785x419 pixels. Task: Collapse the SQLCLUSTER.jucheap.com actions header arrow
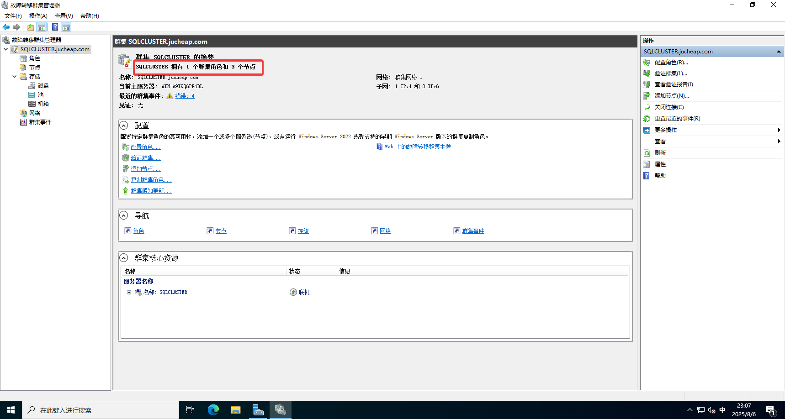[x=779, y=52]
